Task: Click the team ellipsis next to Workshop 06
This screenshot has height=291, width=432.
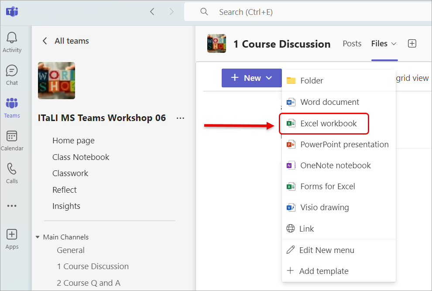Action: pos(180,118)
